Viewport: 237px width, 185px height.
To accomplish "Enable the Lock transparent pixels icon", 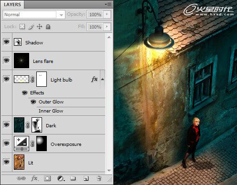I will (22, 27).
